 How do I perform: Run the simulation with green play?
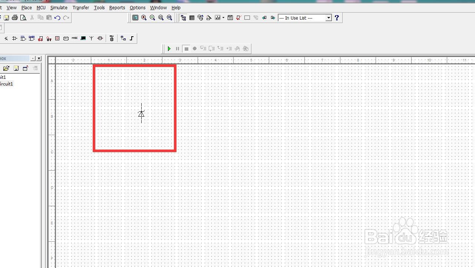point(169,48)
